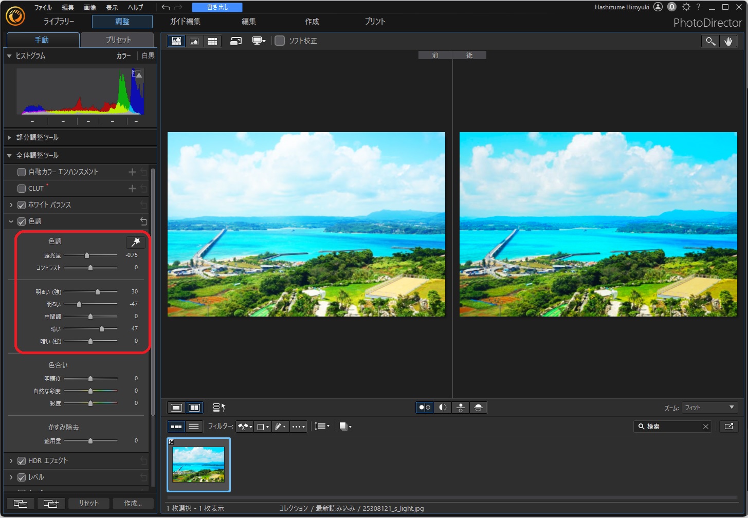Select the single-photo view layout icon
The width and height of the screenshot is (748, 518).
click(176, 408)
